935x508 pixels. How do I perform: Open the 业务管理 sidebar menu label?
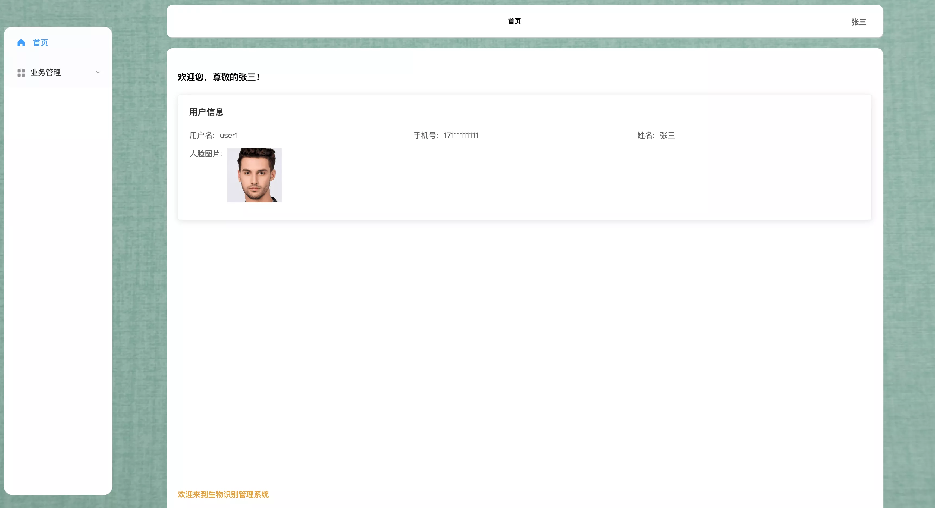click(x=46, y=72)
